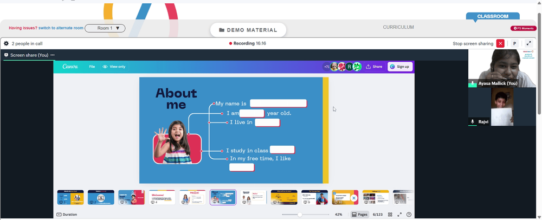
Task: Select page 8 thumbnail
Action: pyautogui.click(x=284, y=197)
